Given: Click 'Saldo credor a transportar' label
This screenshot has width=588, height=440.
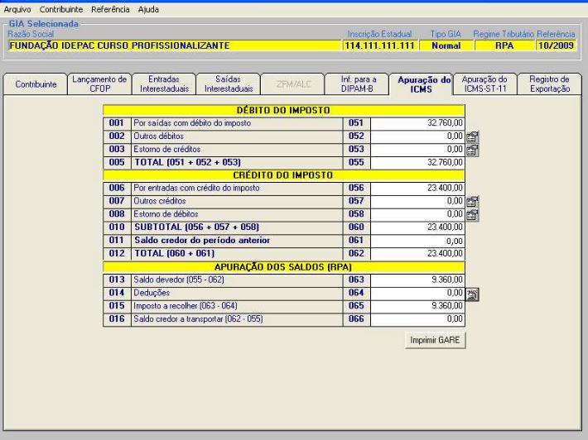Looking at the screenshot, I should click(x=198, y=319).
